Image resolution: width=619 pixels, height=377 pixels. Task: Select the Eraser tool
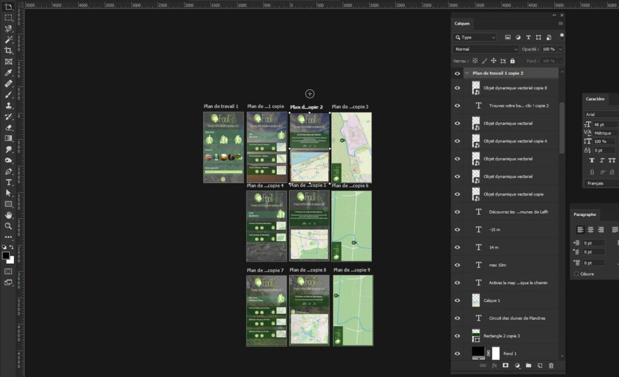point(8,127)
